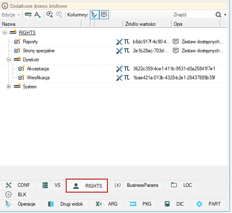Select the Weryfikacja tree item

[x=38, y=78]
